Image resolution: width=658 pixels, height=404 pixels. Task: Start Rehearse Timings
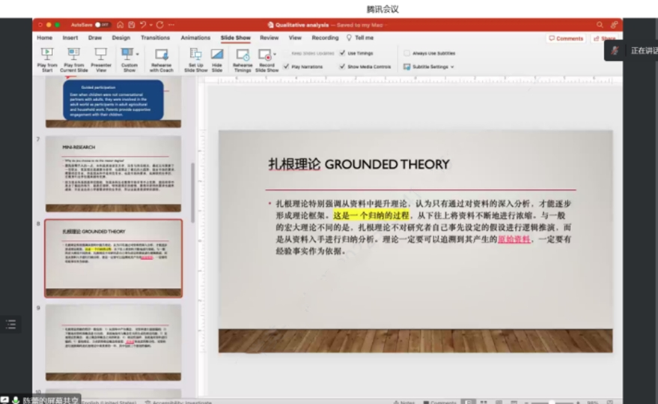point(243,55)
